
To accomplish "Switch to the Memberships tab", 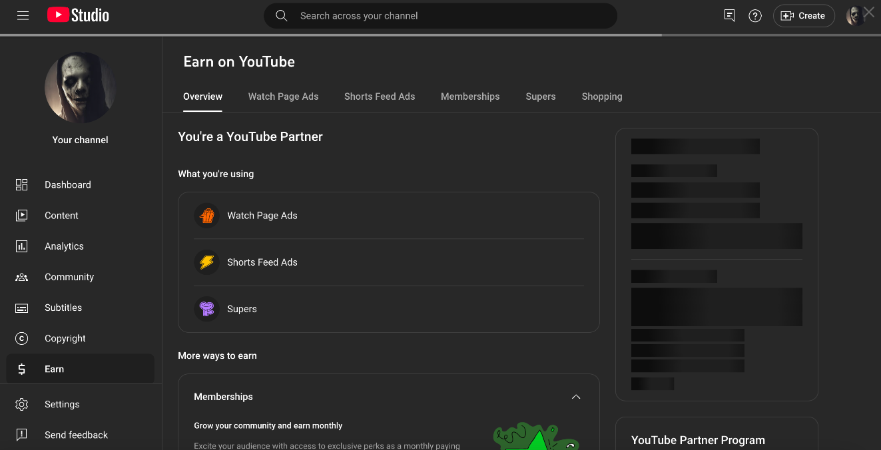I will (470, 97).
